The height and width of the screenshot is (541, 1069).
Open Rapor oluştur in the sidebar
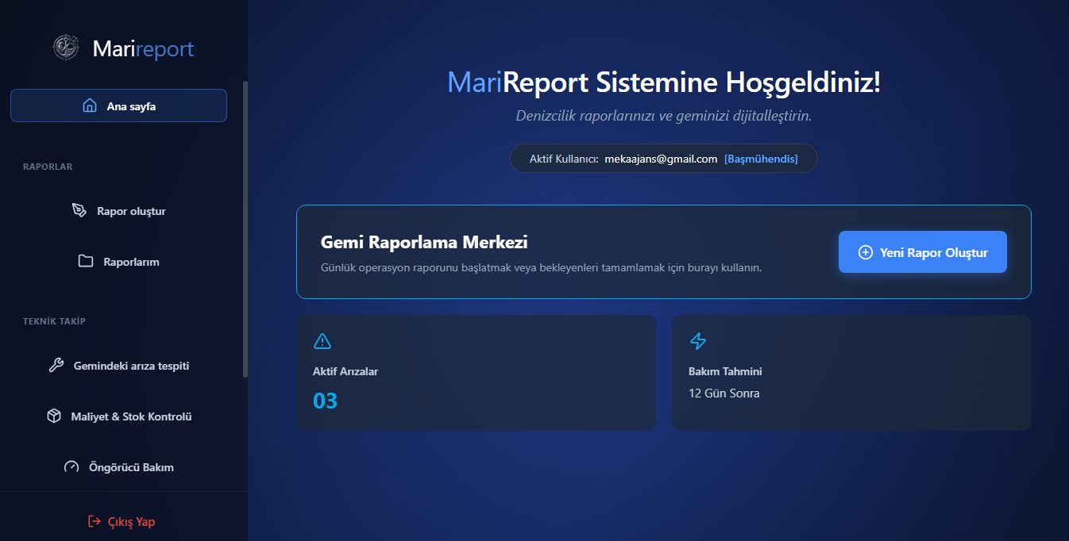coord(118,211)
